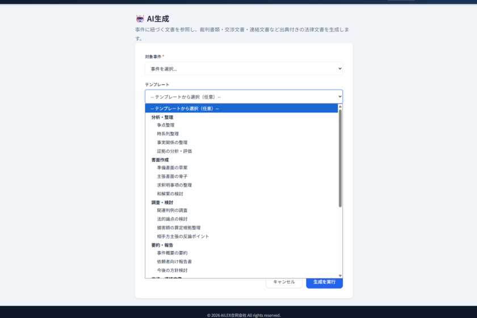Open the 対象事件 case dropdown
This screenshot has height=318, width=477.
[x=244, y=69]
